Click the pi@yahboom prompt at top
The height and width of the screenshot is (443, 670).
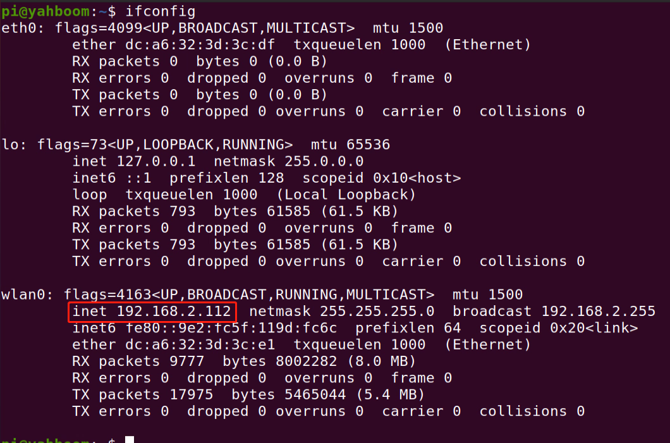pos(46,11)
